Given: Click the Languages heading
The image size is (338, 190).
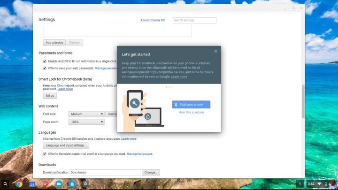Looking at the screenshot, I should (47, 132).
